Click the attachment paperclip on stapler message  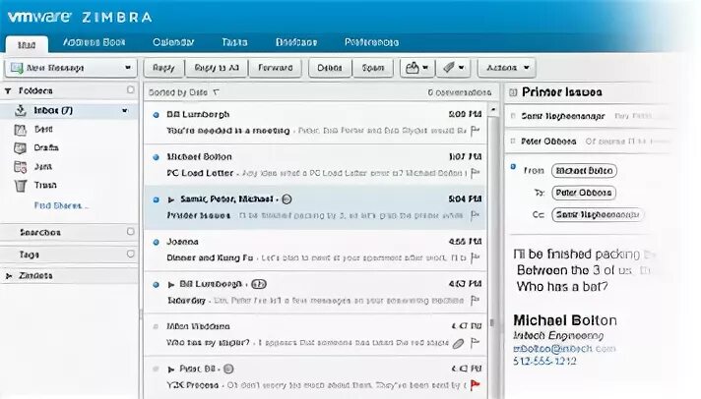tap(458, 344)
